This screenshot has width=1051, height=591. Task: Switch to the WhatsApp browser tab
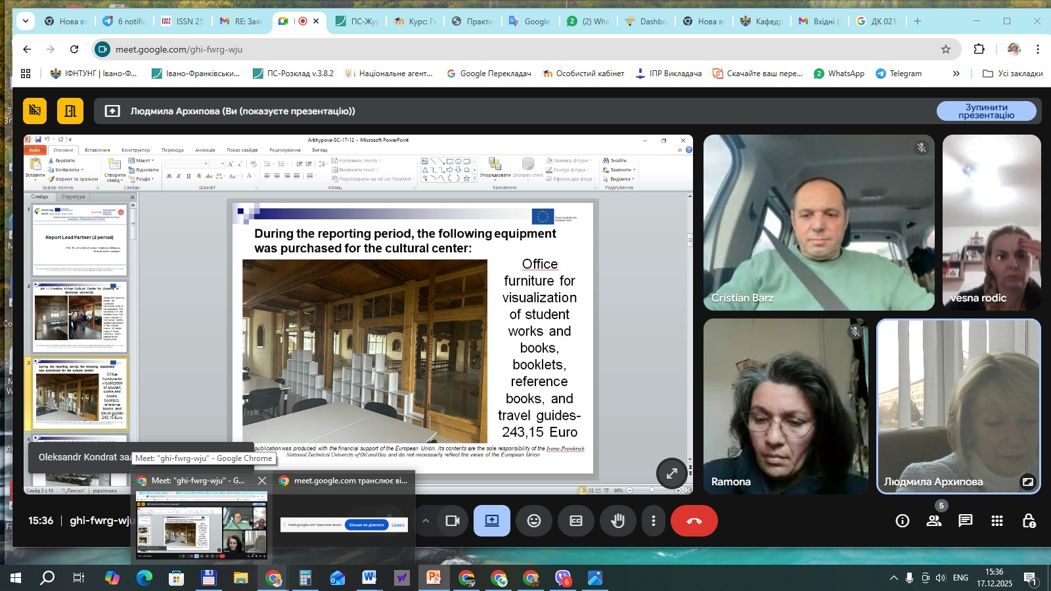point(588,21)
